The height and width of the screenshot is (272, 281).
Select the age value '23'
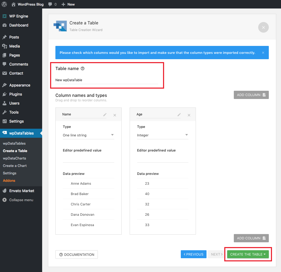[x=147, y=184]
